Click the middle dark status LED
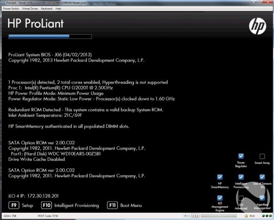Viewport: 274px width, 220px height. (x=267, y=216)
